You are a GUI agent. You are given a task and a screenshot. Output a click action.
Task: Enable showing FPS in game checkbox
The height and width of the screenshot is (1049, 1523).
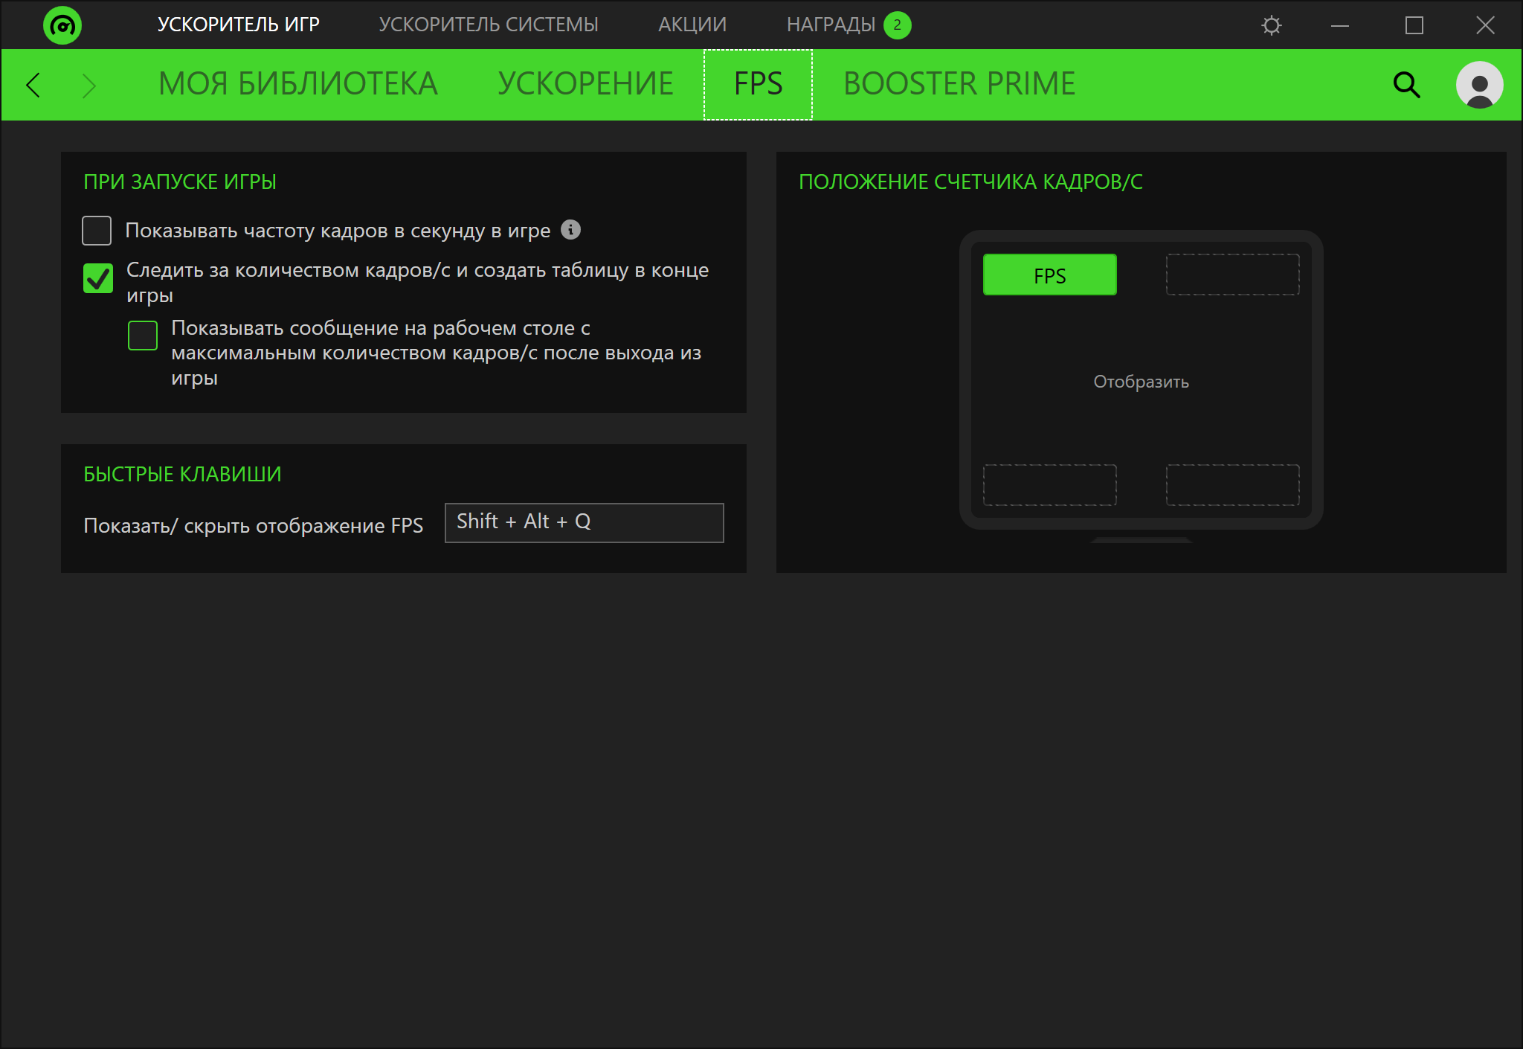(x=97, y=231)
